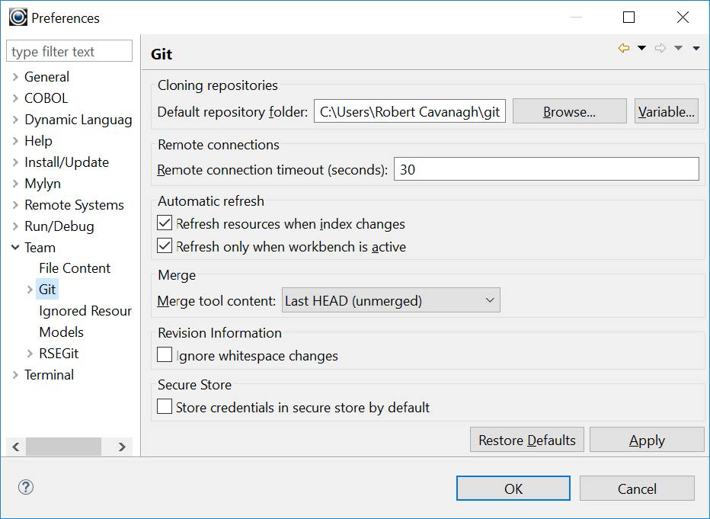Screen dimensions: 710x519
Task: Click the help question mark icon
Action: 26,488
